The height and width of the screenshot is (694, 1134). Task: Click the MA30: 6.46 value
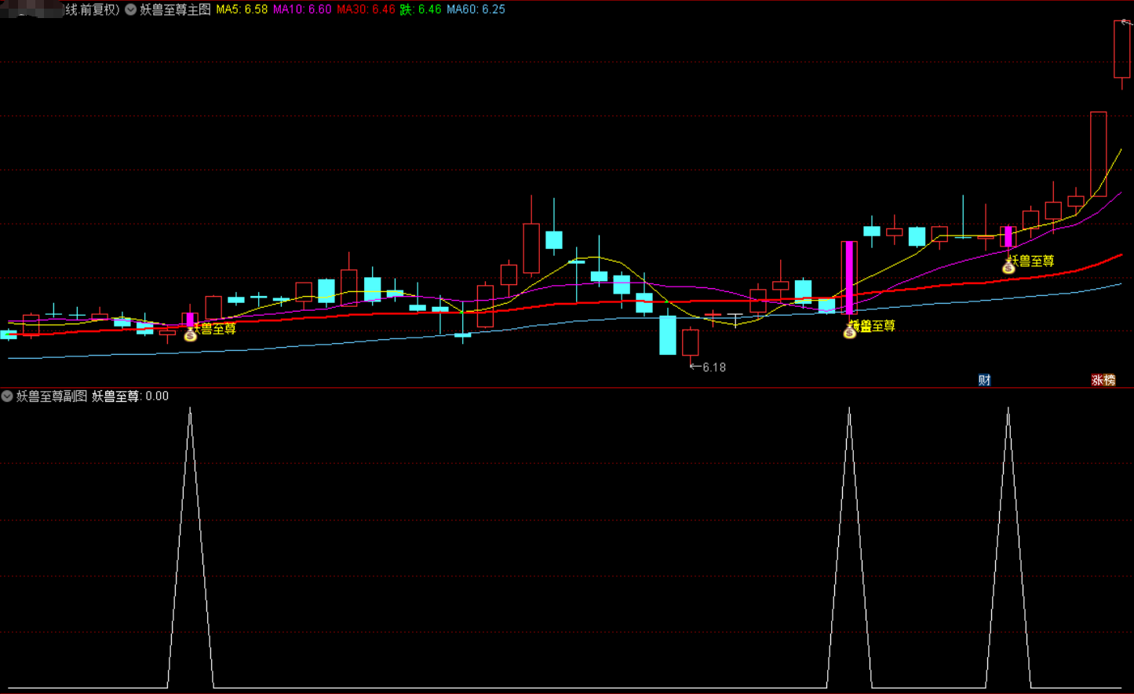[366, 9]
